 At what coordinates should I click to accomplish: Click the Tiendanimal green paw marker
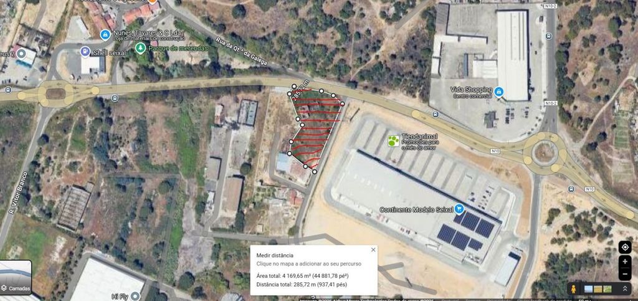[393, 141]
